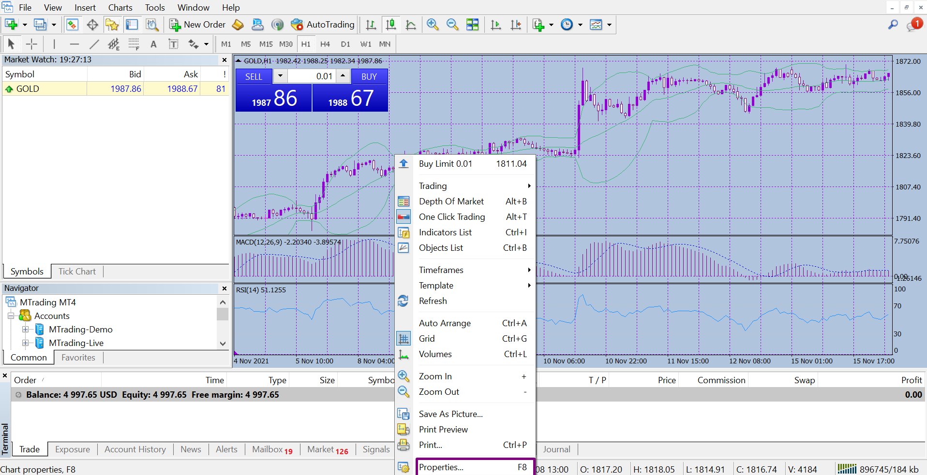Open the search magnifier icon

(893, 25)
